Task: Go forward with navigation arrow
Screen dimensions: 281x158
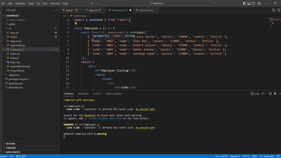Action: pos(97,3)
